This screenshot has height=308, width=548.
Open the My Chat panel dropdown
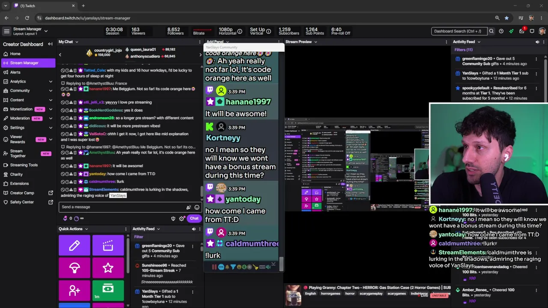(x=77, y=42)
